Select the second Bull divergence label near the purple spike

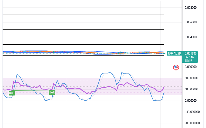[x=52, y=92]
